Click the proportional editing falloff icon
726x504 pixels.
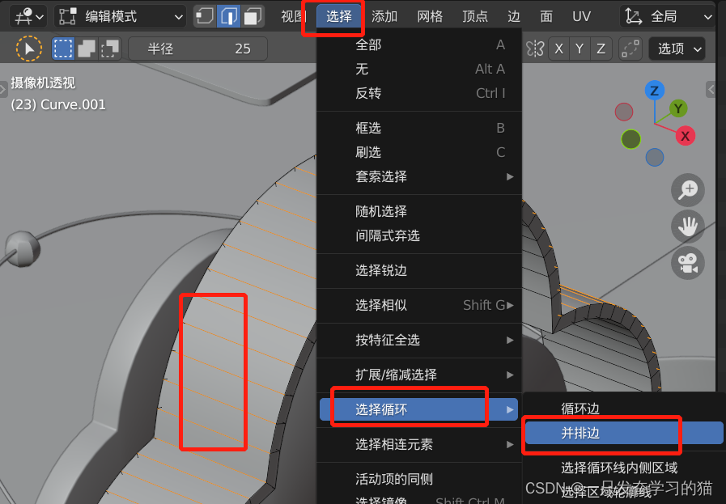[630, 49]
